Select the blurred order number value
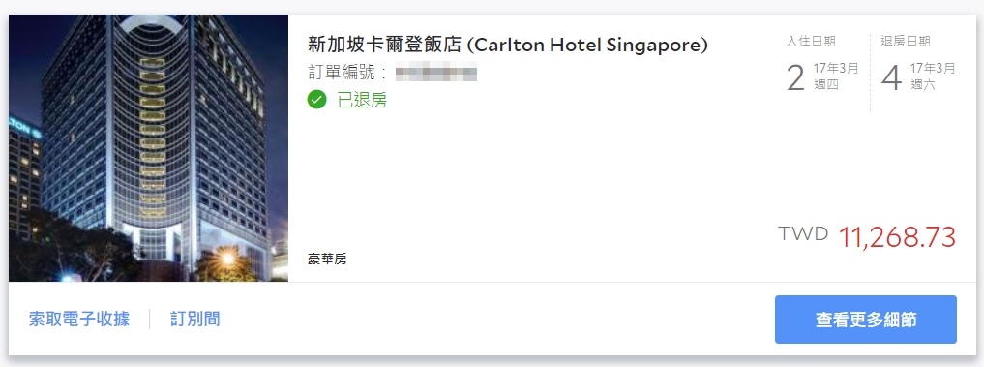 (x=436, y=73)
